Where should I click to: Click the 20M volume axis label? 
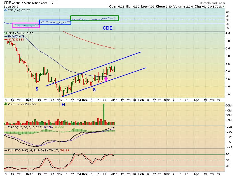tap(229, 106)
